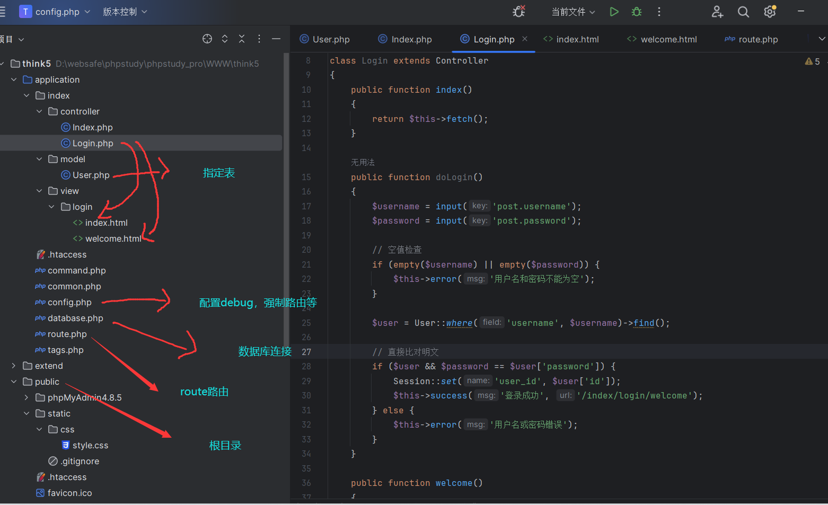
Task: Open IDE settings gear icon
Action: 770,12
